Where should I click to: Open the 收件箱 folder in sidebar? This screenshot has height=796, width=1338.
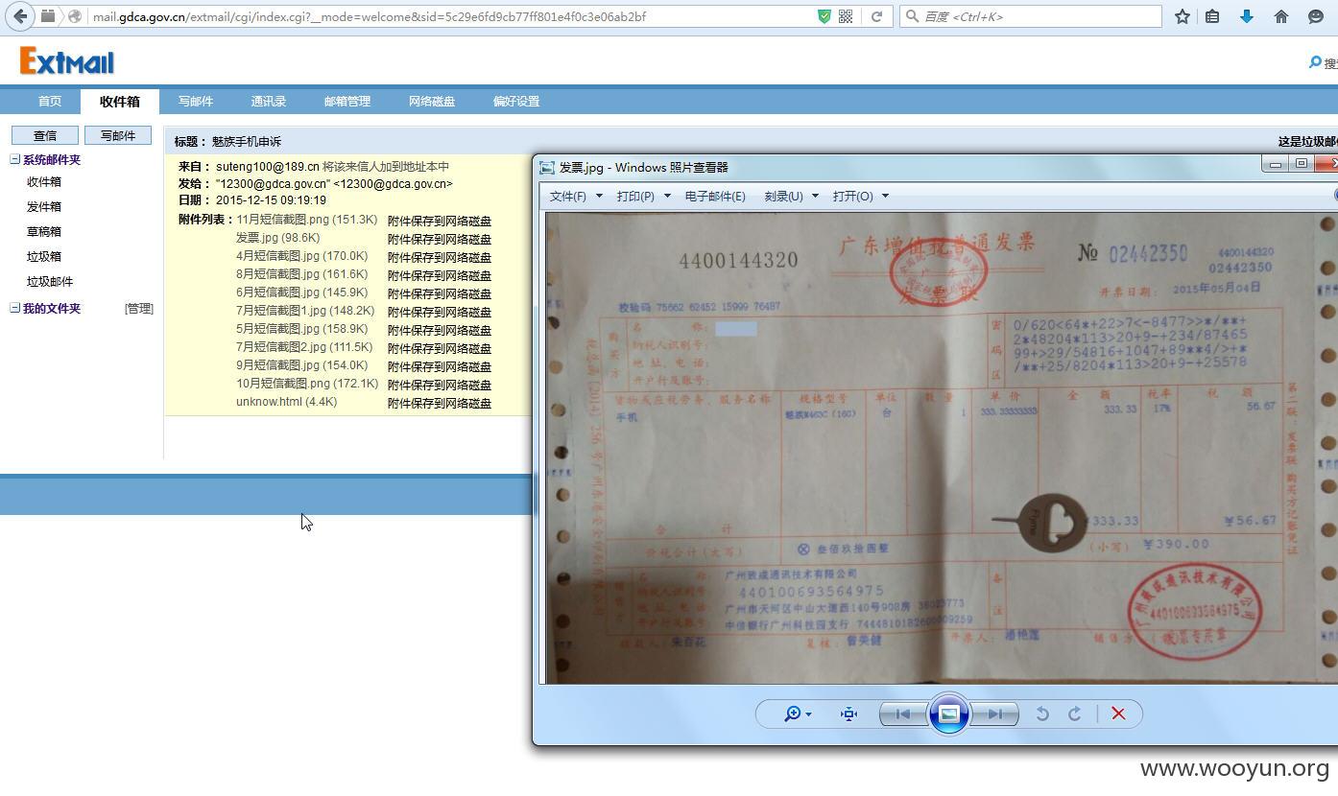[x=44, y=181]
